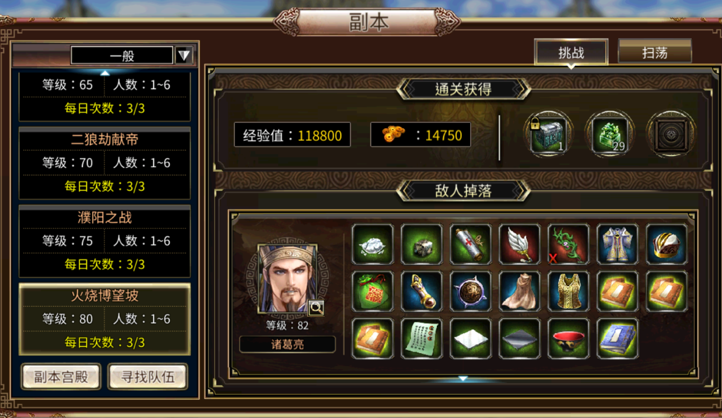This screenshot has height=418, width=722.
Task: Select the blue book drop item
Action: [x=618, y=338]
